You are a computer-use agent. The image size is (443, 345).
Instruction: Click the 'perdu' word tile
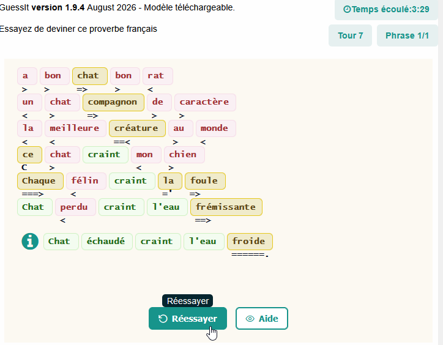(75, 207)
